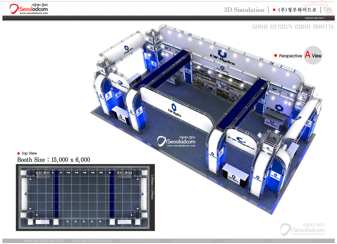This screenshot has width=337, height=244.
Task: Click the red bullet before (주)청우하이드로
Action: point(274,10)
